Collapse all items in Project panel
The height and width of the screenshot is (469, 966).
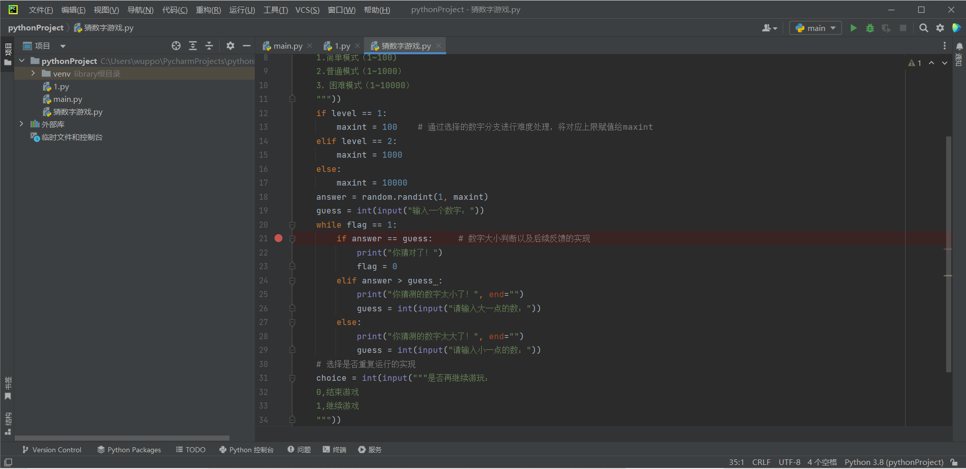tap(209, 46)
